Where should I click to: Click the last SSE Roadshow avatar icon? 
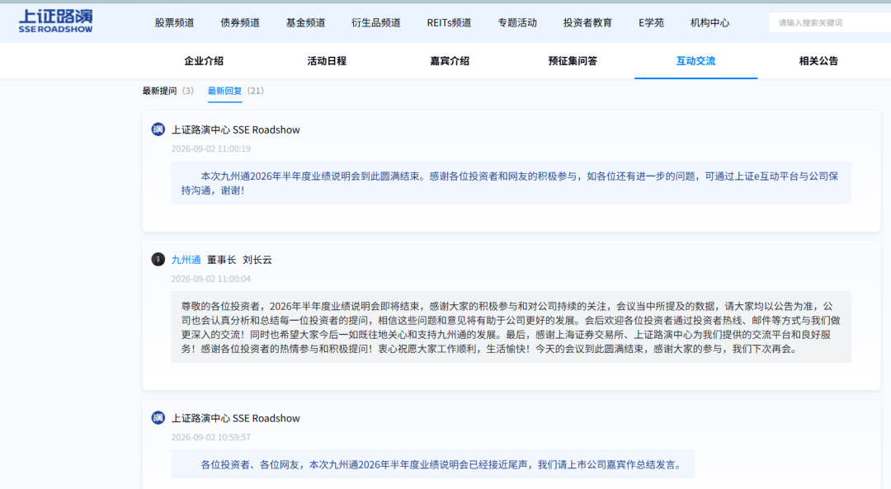[x=158, y=418]
